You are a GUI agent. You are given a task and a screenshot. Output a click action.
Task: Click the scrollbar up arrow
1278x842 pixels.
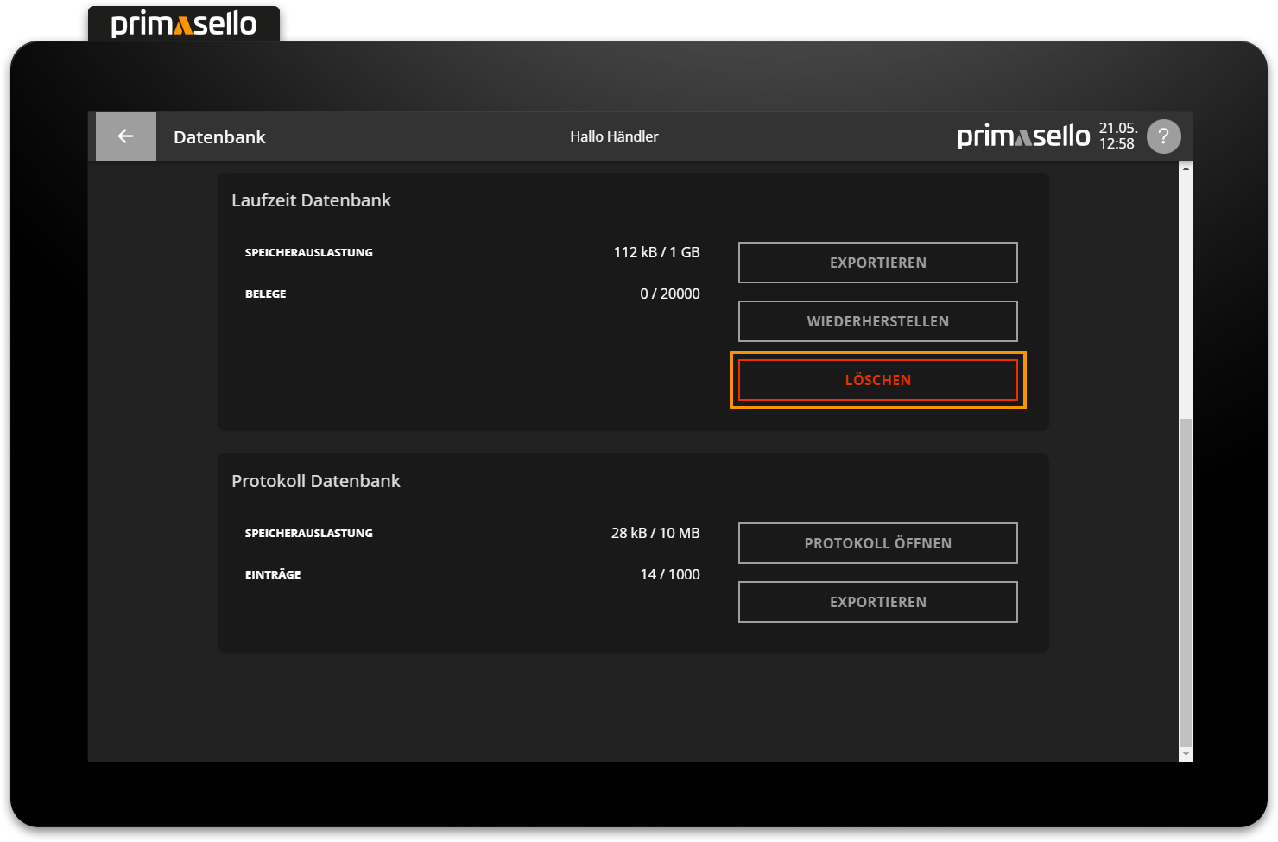pos(1186,168)
